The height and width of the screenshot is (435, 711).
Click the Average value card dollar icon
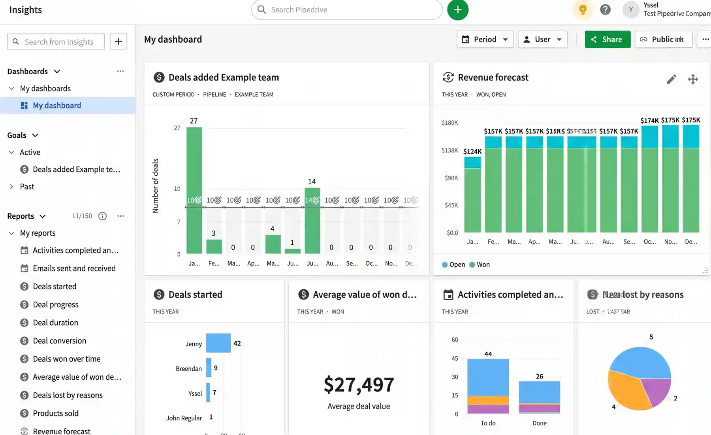(303, 294)
